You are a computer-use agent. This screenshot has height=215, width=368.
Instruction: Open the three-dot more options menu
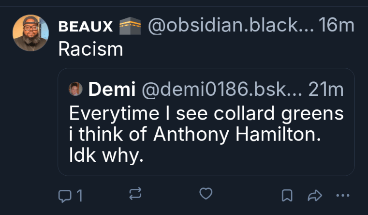(x=342, y=195)
